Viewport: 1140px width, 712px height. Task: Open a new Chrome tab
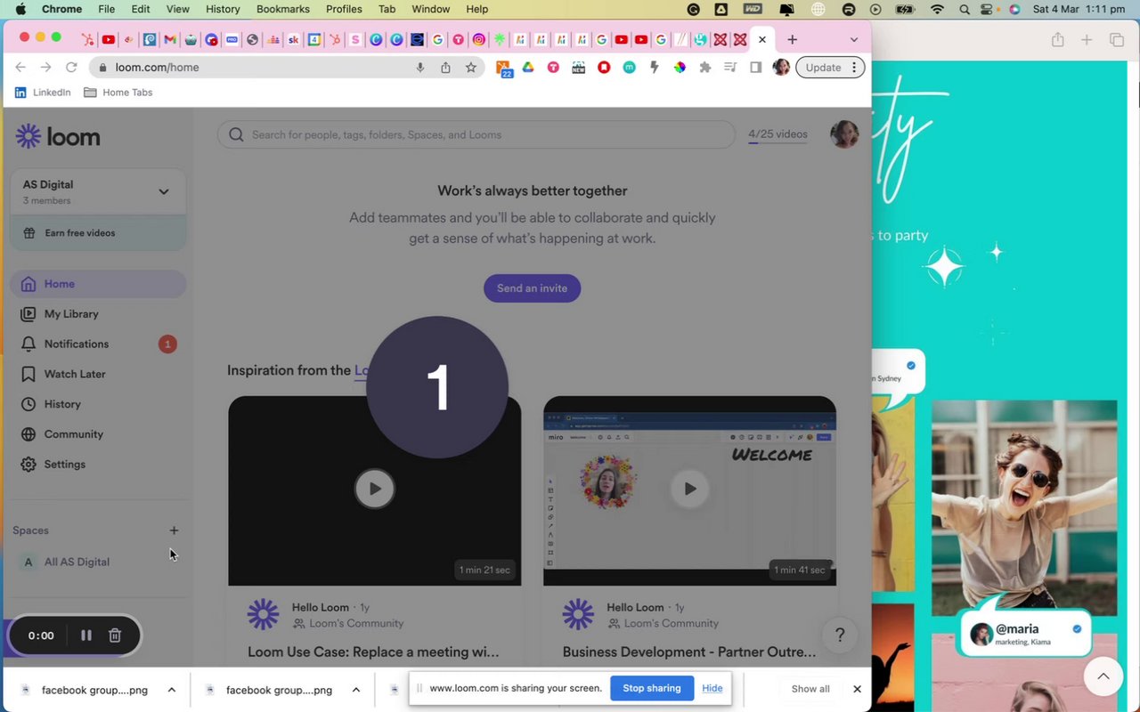point(792,39)
